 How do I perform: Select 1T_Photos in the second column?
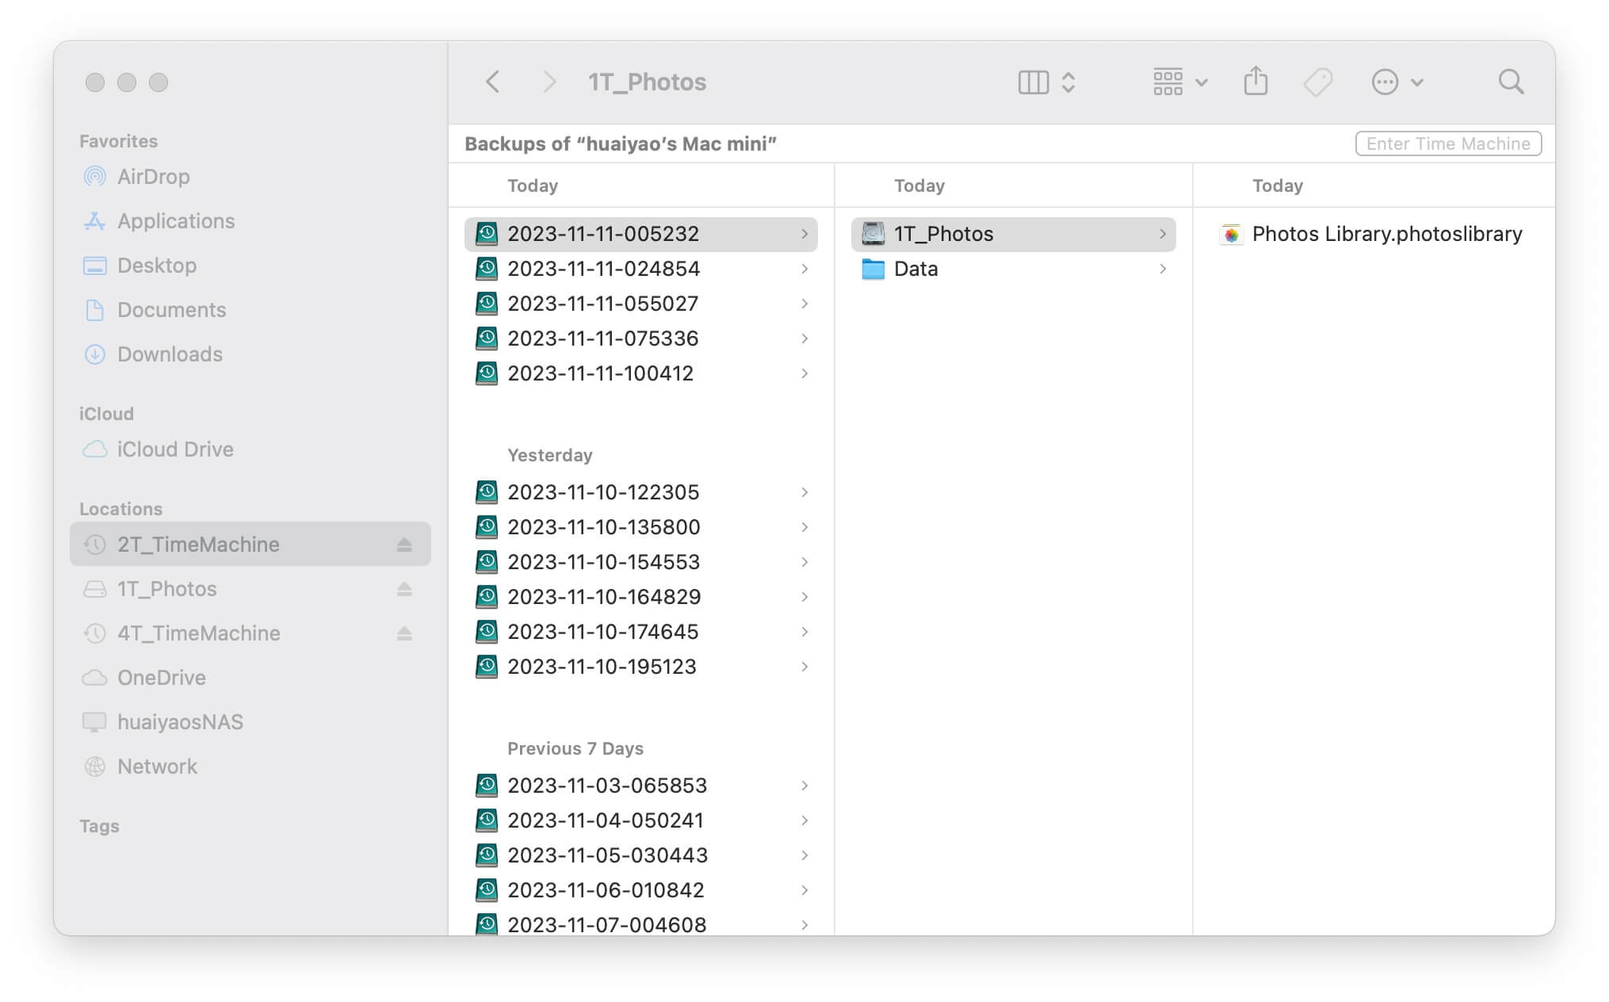1013,234
